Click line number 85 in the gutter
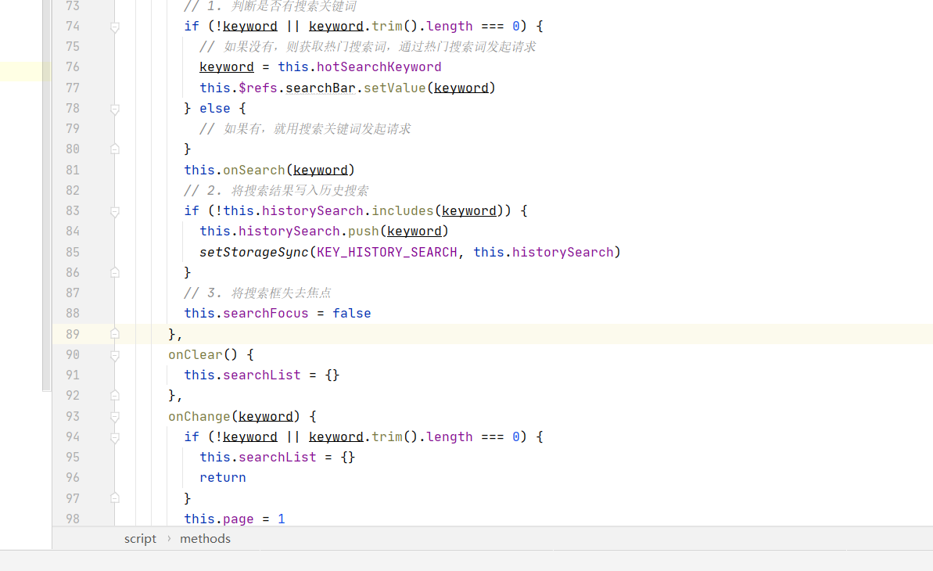Image resolution: width=933 pixels, height=571 pixels. 73,252
